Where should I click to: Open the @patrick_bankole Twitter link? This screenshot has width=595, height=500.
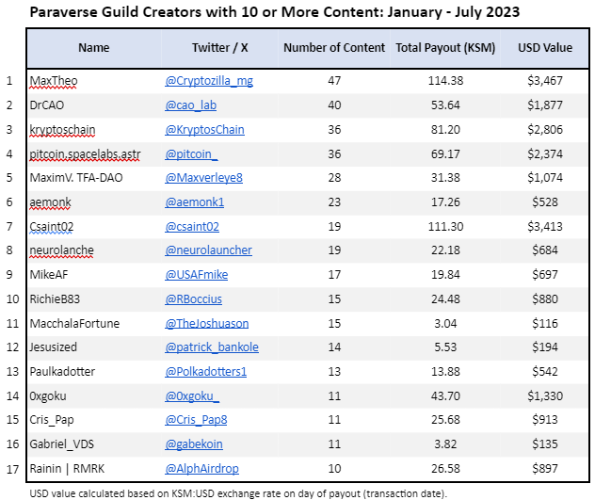tap(212, 347)
